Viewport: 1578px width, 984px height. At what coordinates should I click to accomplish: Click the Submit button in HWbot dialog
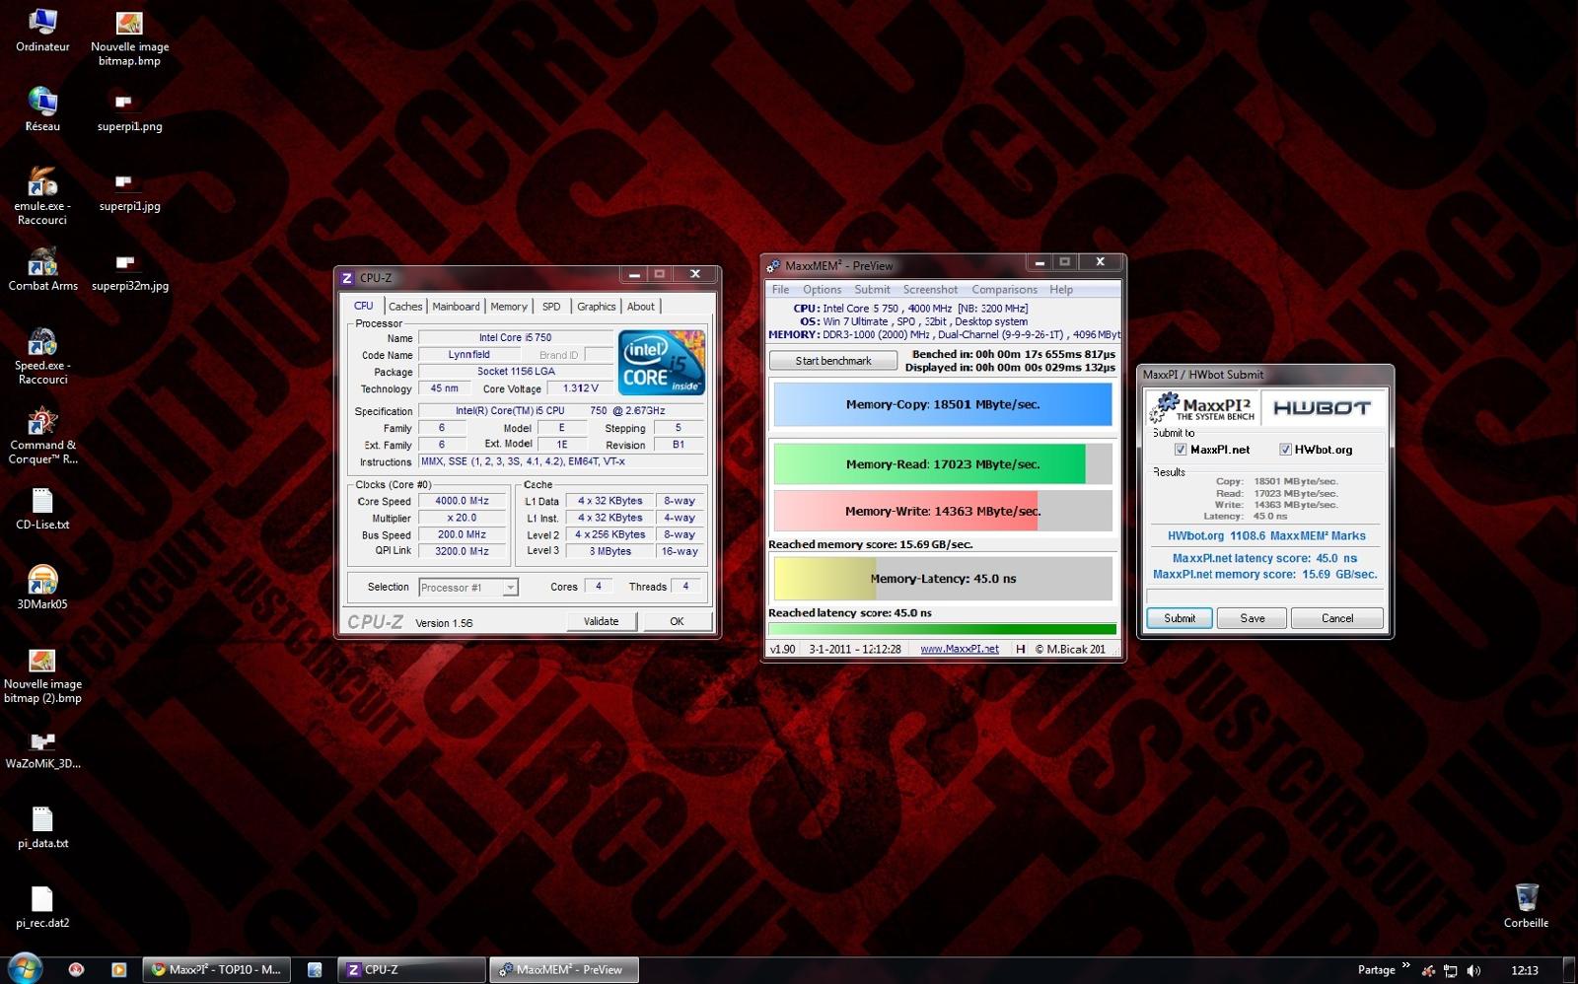1180,618
